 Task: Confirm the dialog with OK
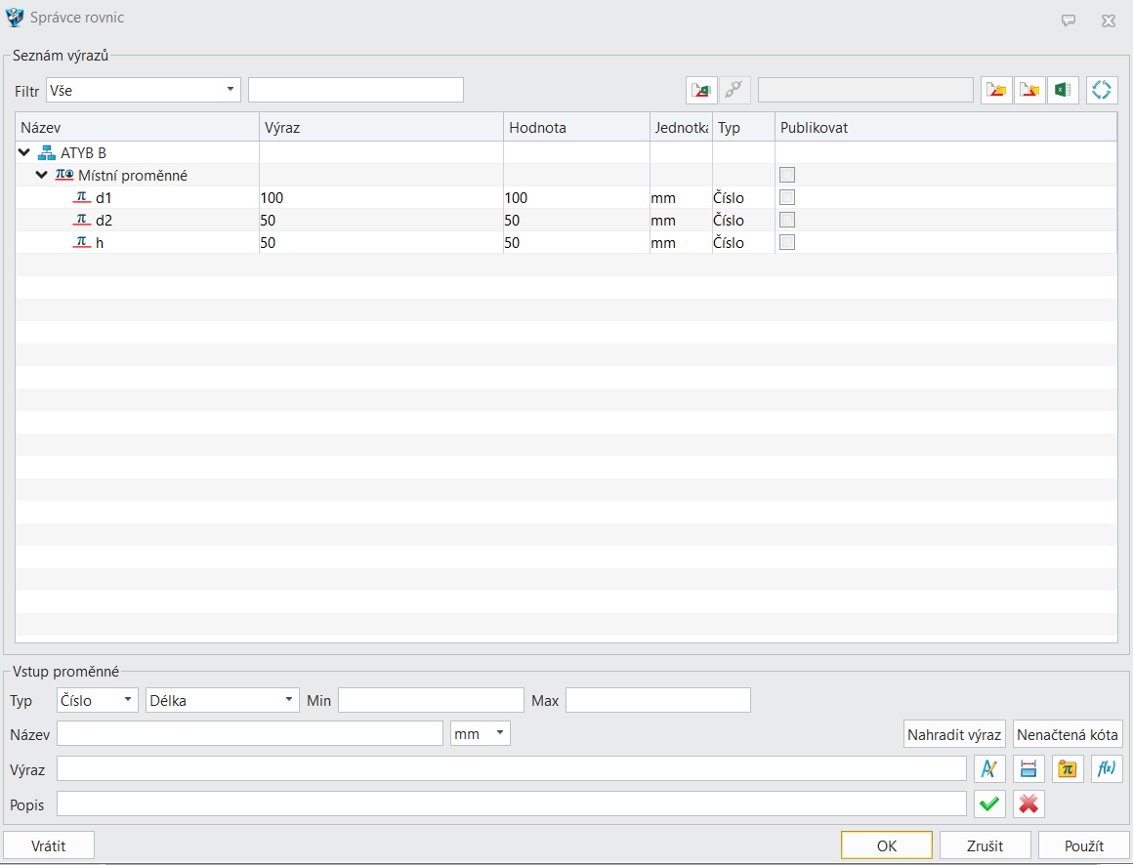(x=887, y=845)
